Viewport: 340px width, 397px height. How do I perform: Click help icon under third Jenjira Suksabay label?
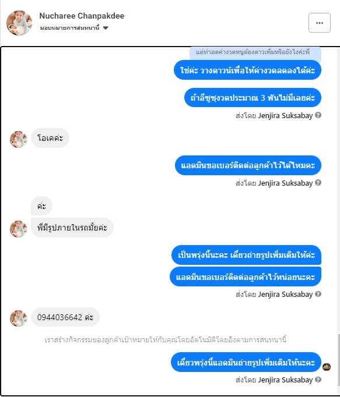tap(318, 294)
